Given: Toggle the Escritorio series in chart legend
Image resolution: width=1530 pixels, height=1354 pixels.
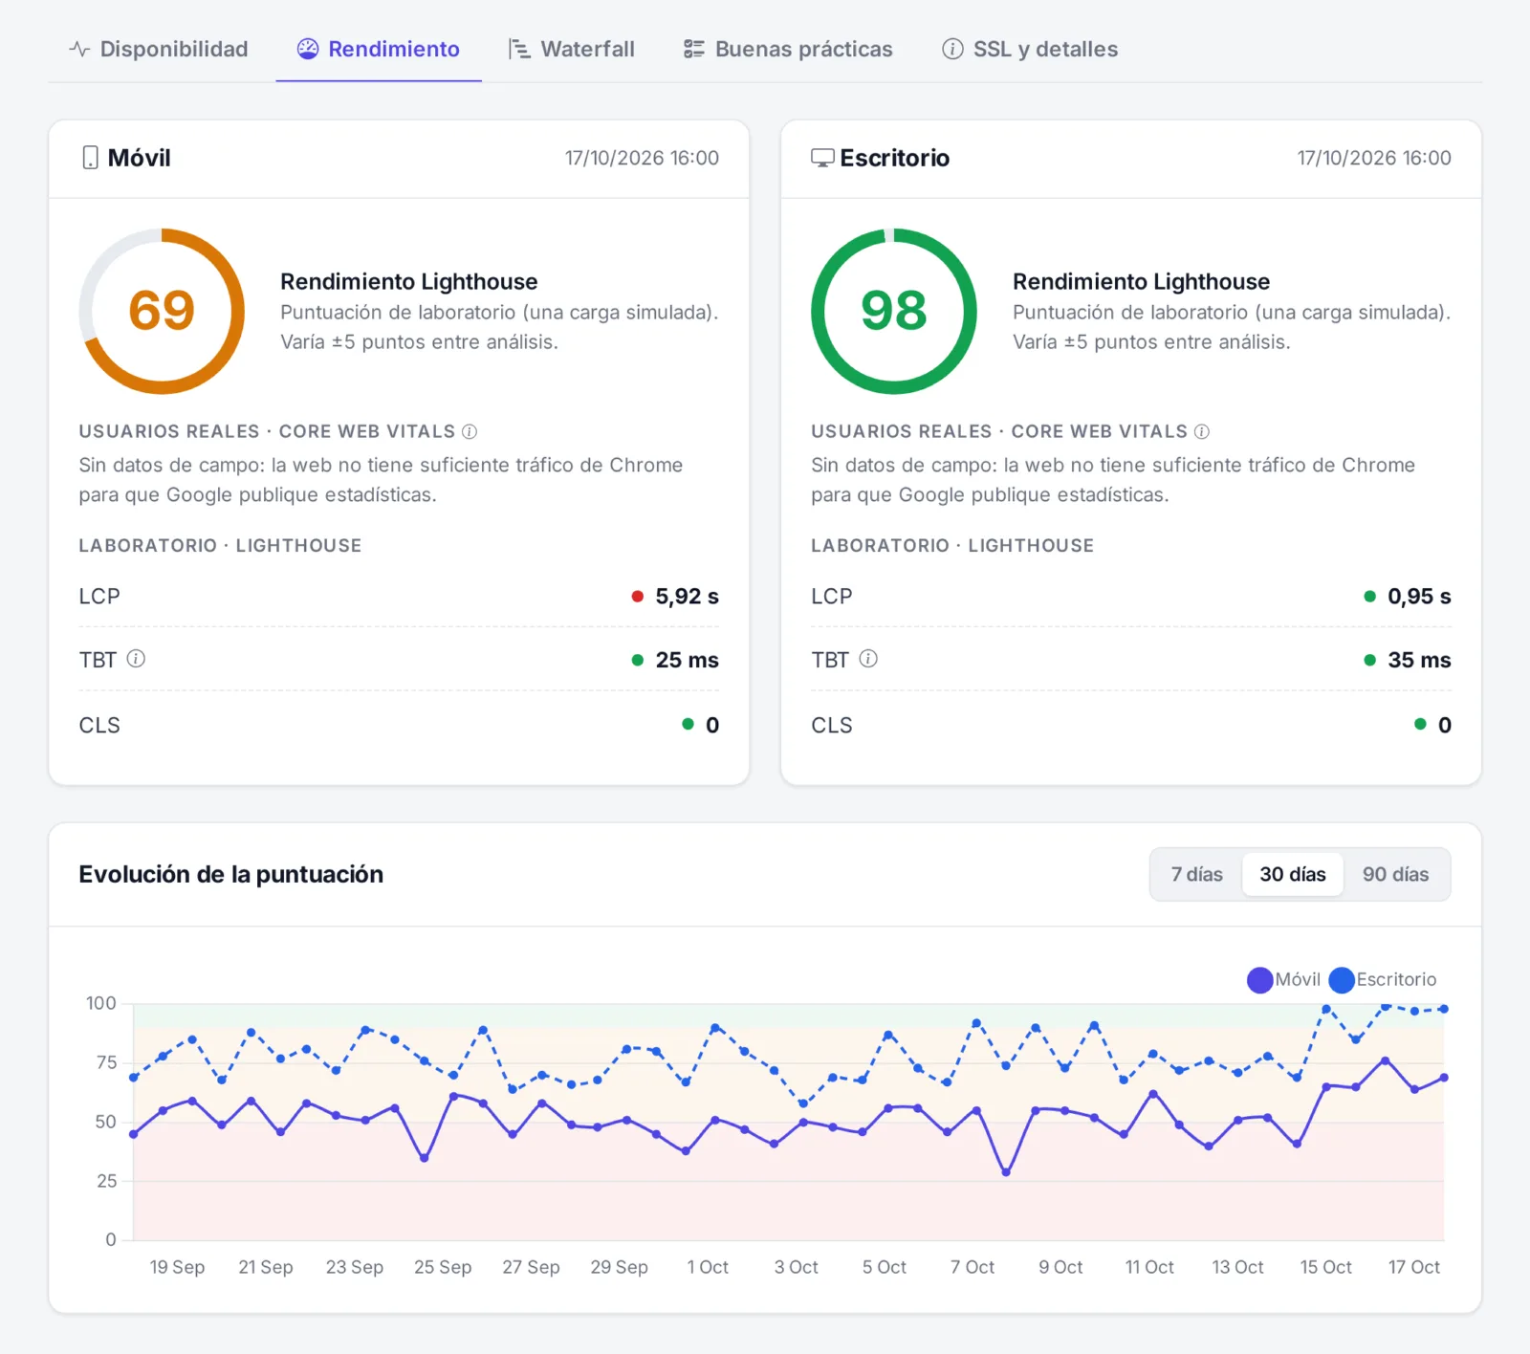Looking at the screenshot, I should click(x=1384, y=979).
